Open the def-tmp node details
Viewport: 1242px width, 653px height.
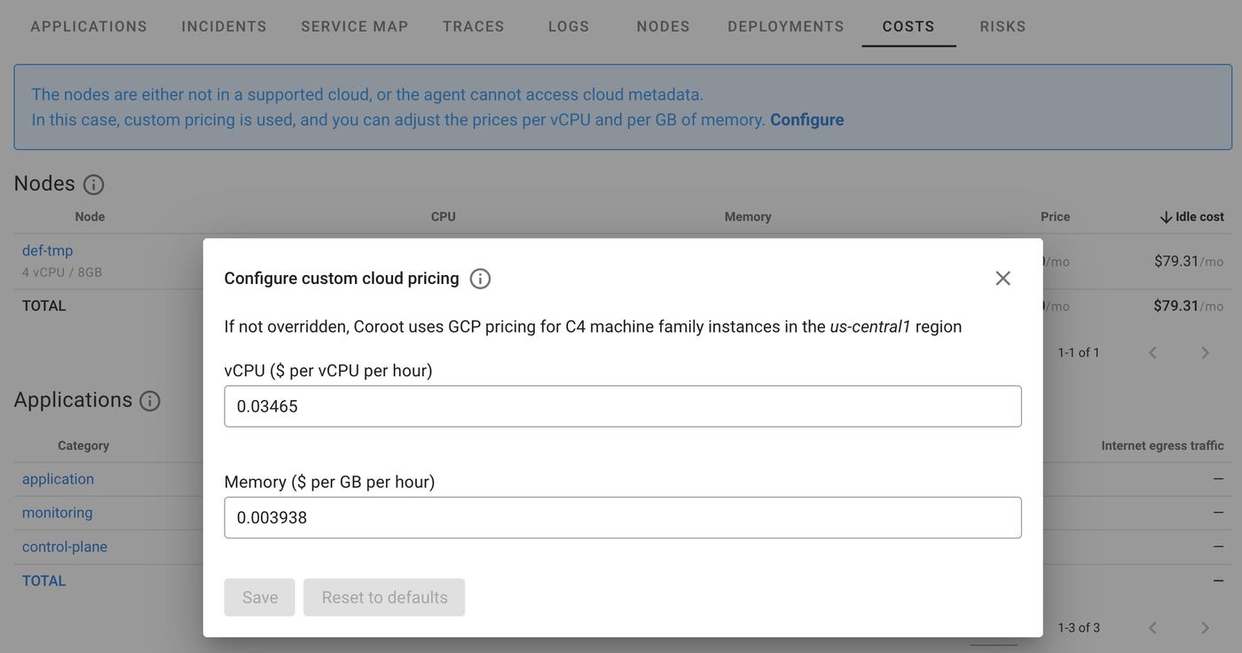tap(47, 249)
